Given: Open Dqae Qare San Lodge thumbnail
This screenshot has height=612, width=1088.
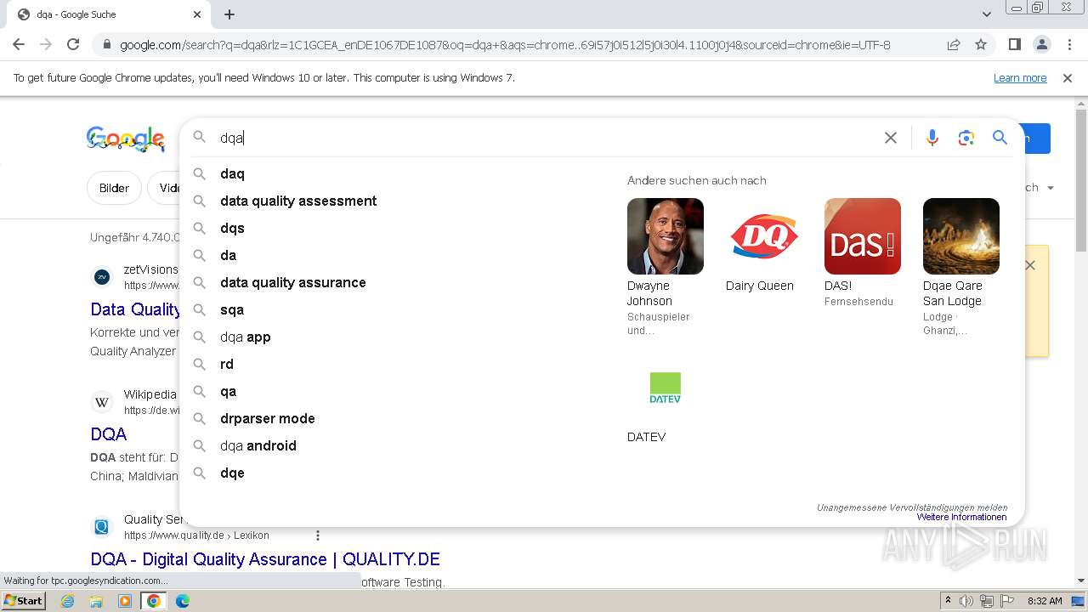Looking at the screenshot, I should 960,236.
